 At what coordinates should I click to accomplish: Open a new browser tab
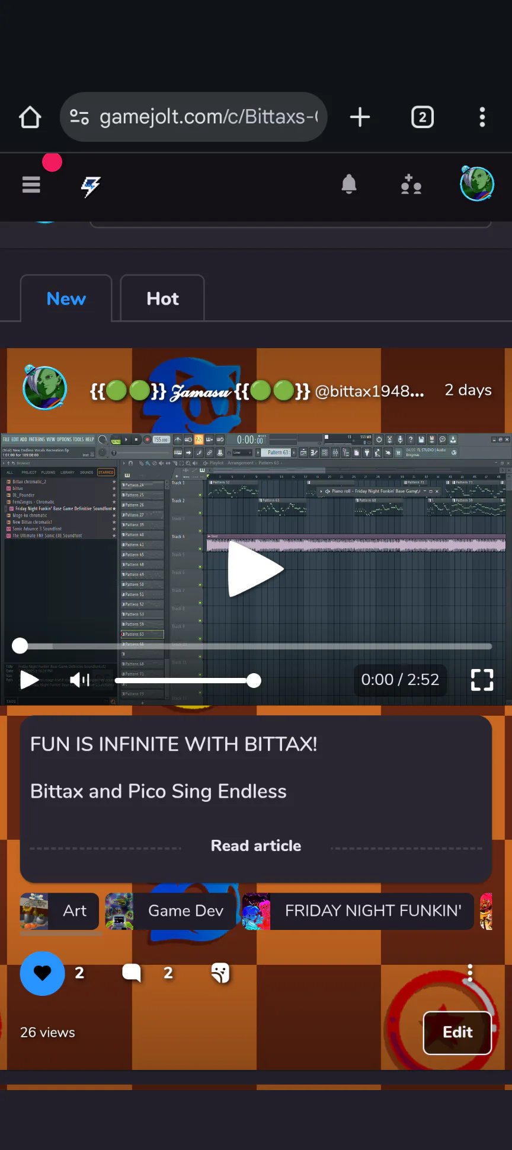tap(360, 117)
